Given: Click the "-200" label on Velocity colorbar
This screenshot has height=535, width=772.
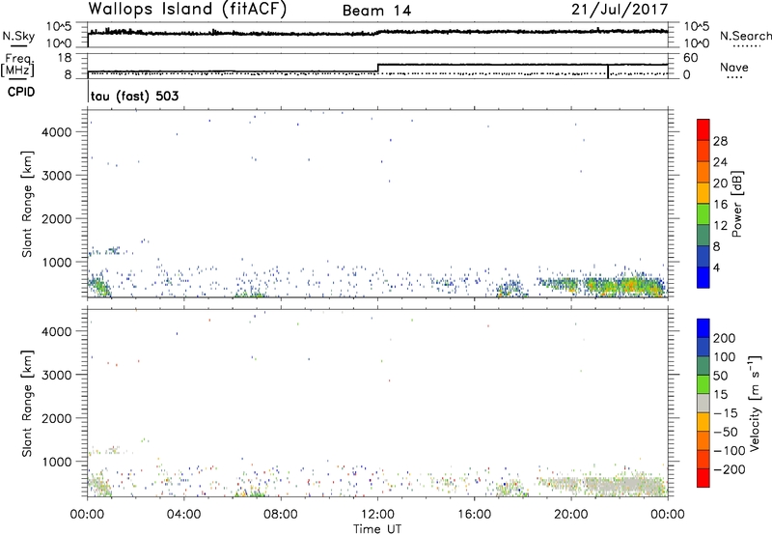Looking at the screenshot, I should (730, 469).
